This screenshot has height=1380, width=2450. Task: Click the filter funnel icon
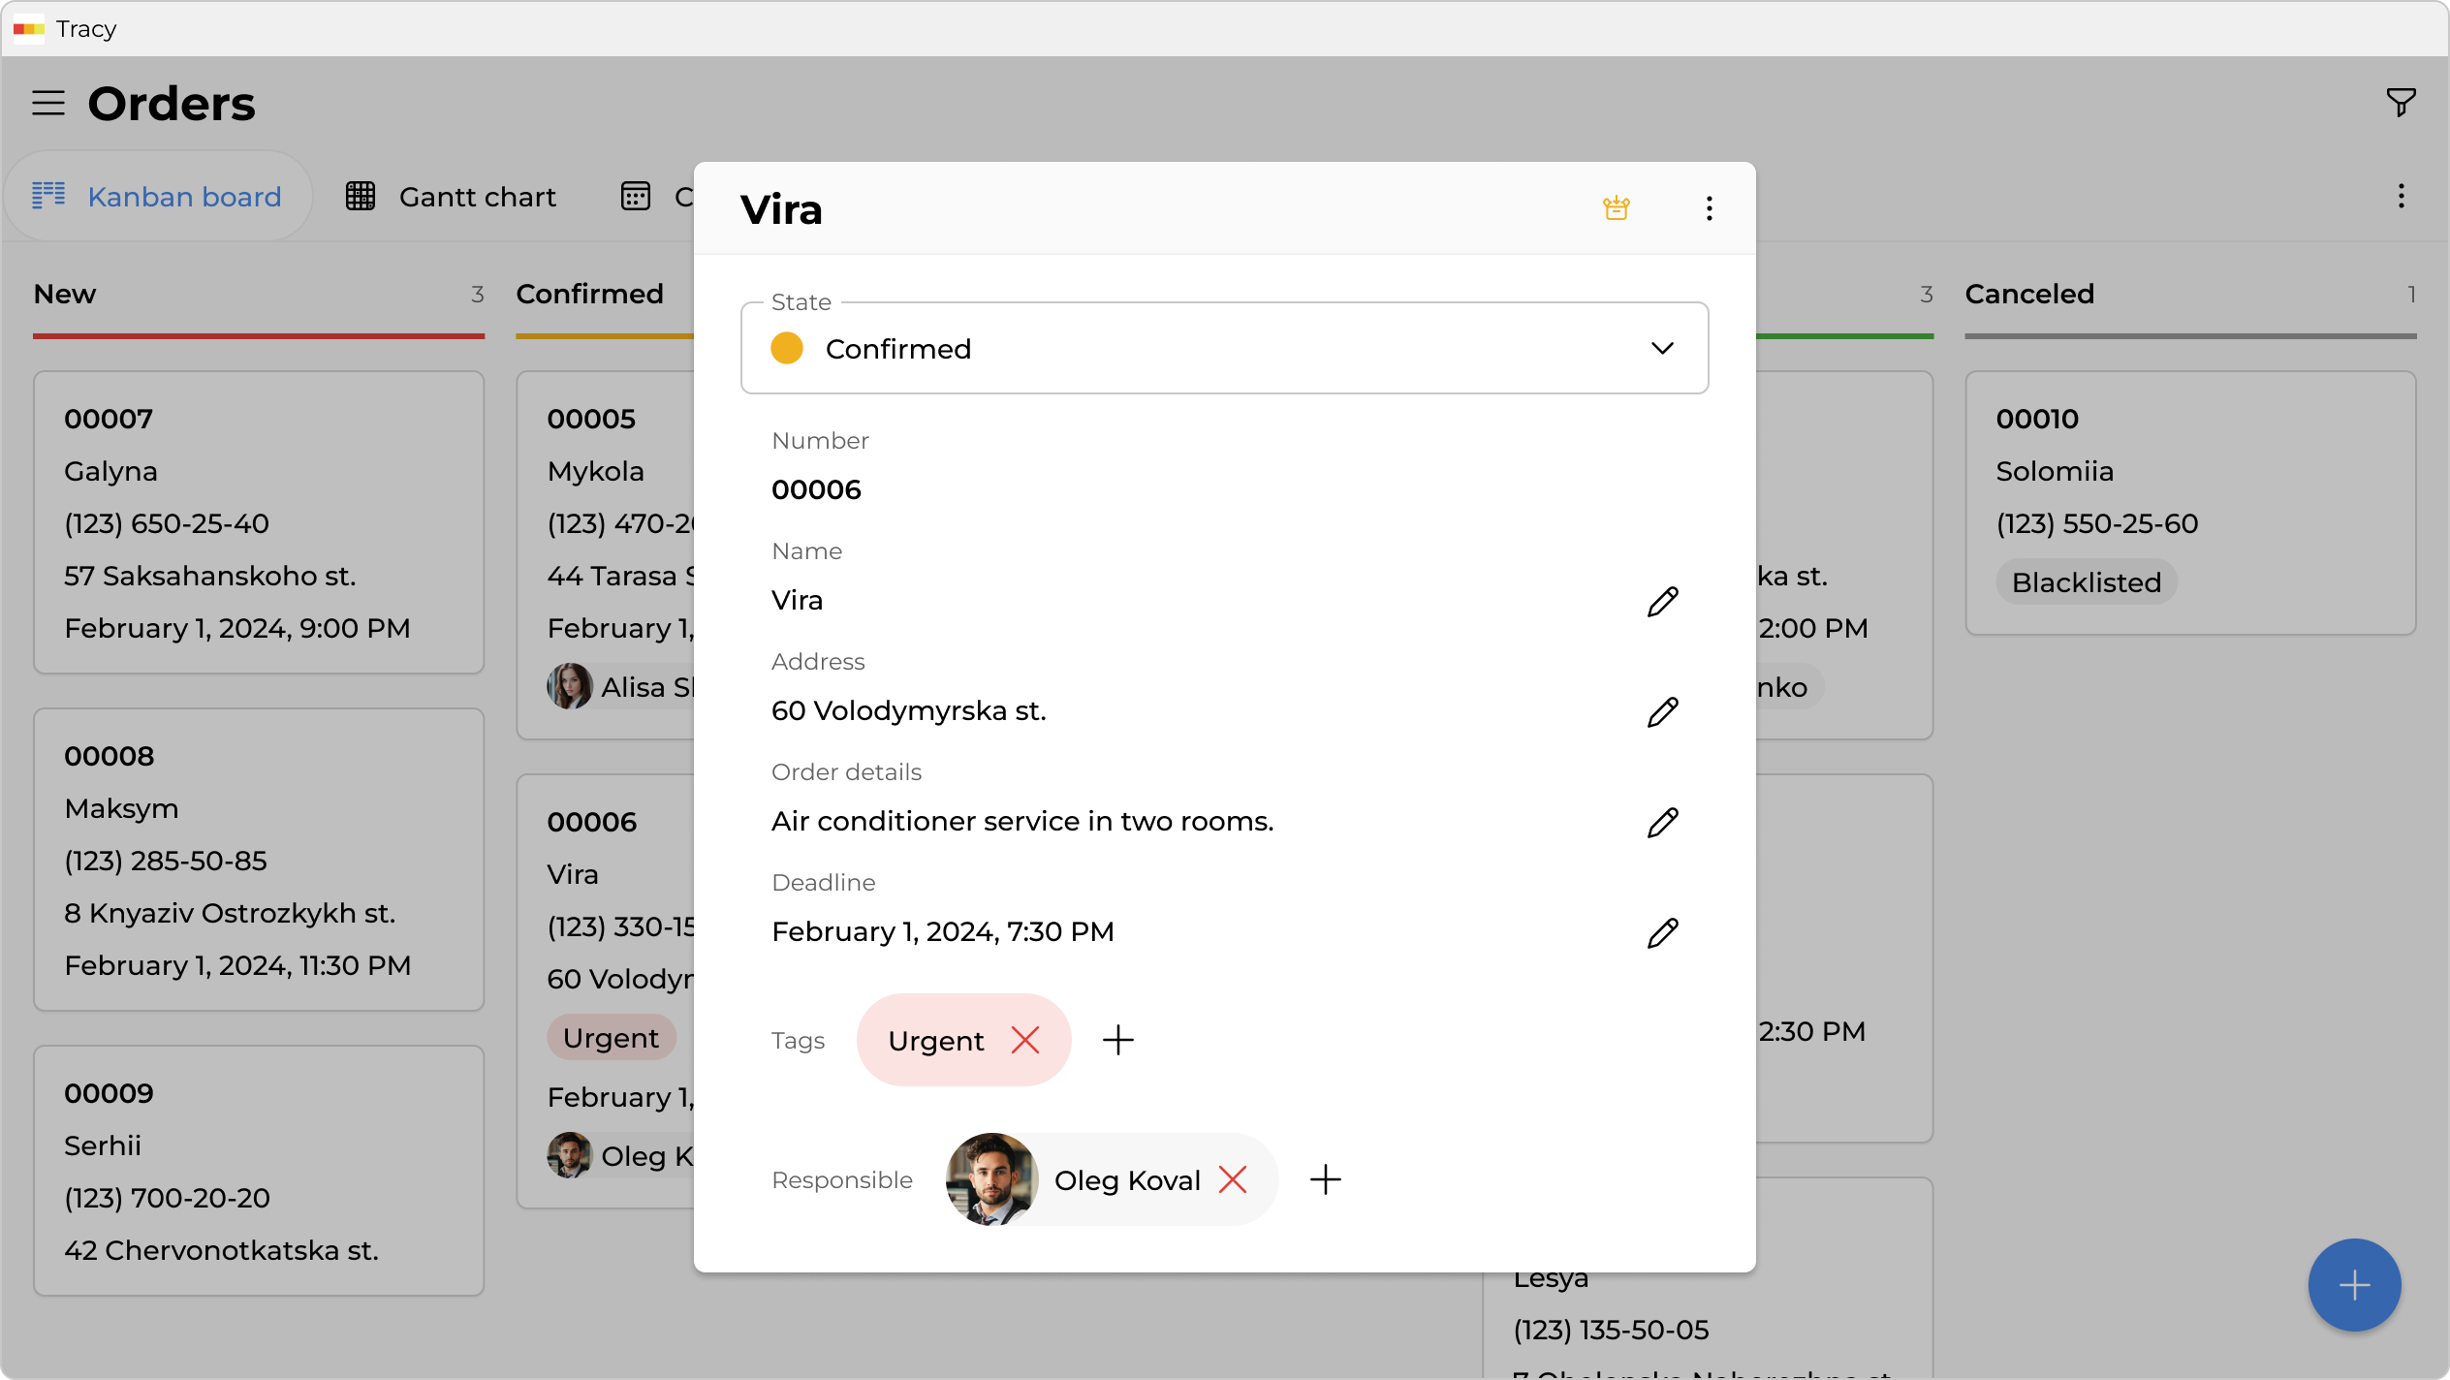pos(2401,102)
